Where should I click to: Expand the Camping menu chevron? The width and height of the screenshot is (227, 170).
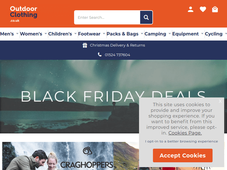(x=169, y=34)
